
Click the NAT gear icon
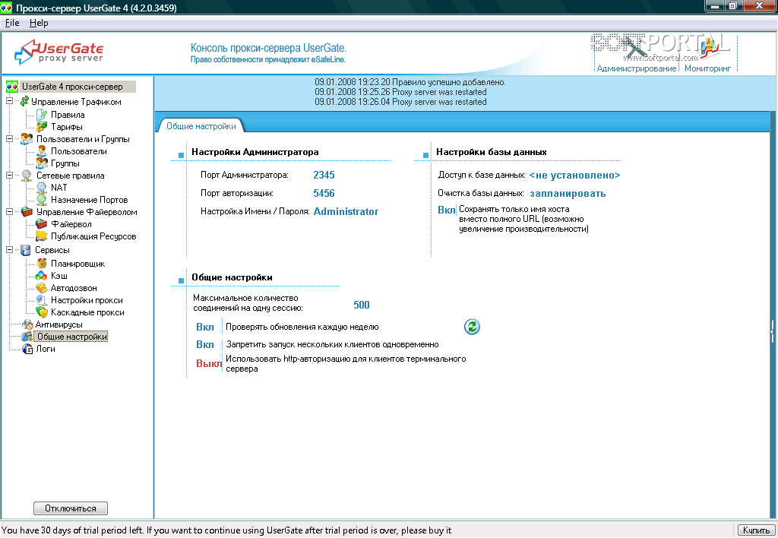42,188
